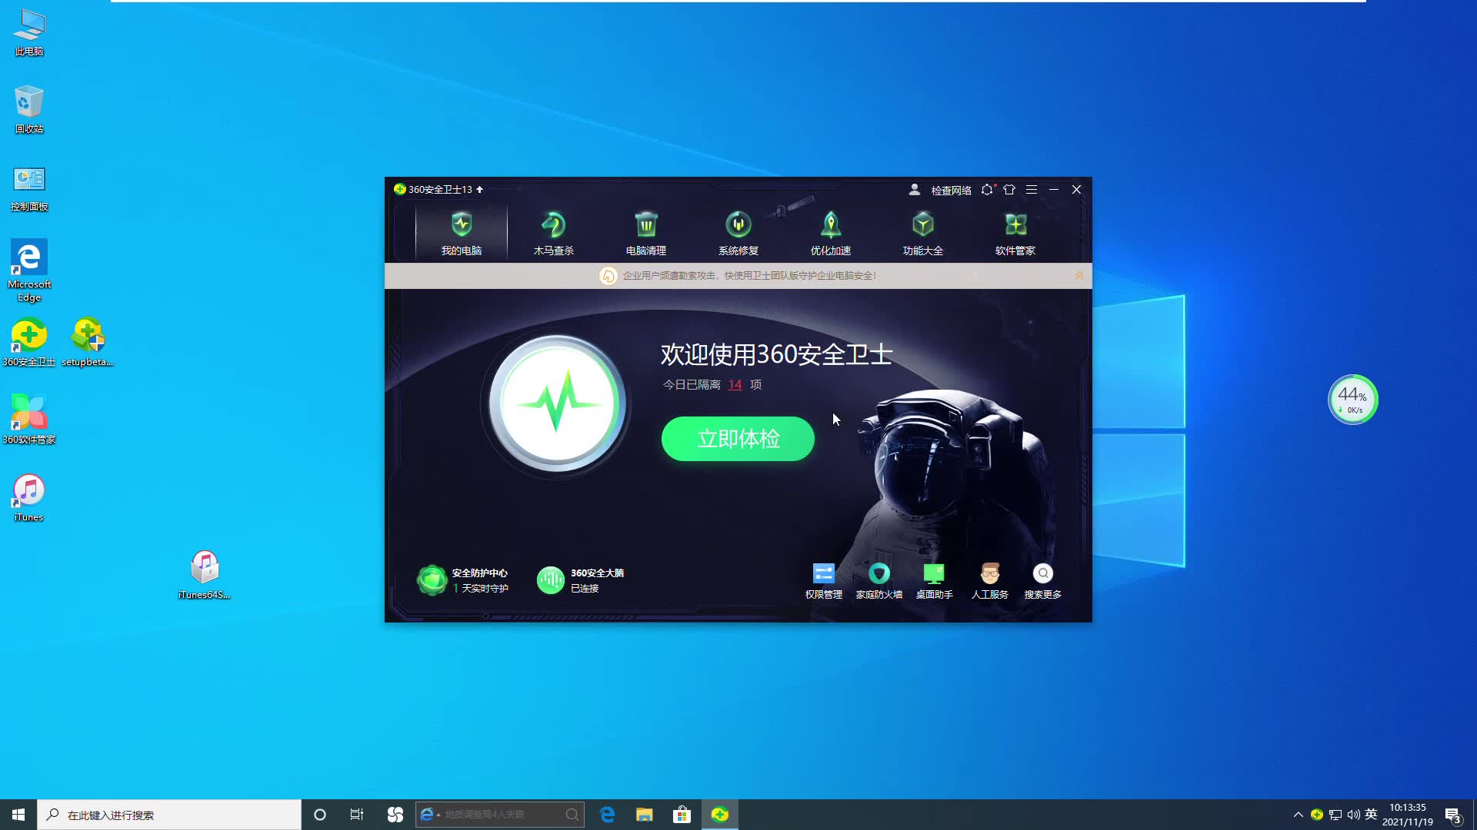Click the 英 input method indicator
Image resolution: width=1477 pixels, height=830 pixels.
tap(1371, 815)
